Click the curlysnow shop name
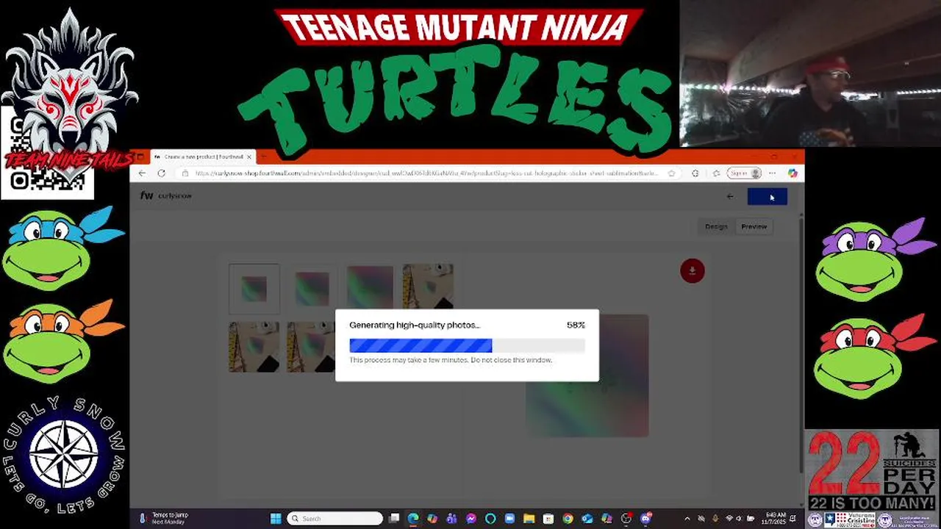The height and width of the screenshot is (529, 941). click(175, 196)
